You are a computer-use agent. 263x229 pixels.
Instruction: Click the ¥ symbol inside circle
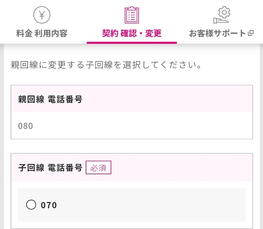pos(42,15)
